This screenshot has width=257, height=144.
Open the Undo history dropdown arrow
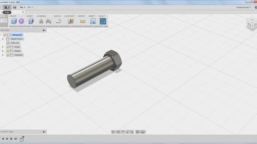(24, 7)
